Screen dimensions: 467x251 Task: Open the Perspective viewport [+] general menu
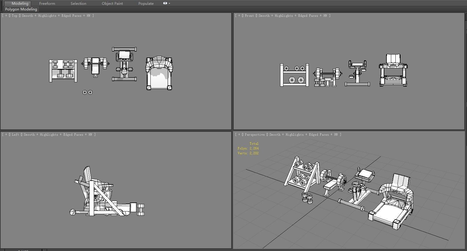coord(239,134)
